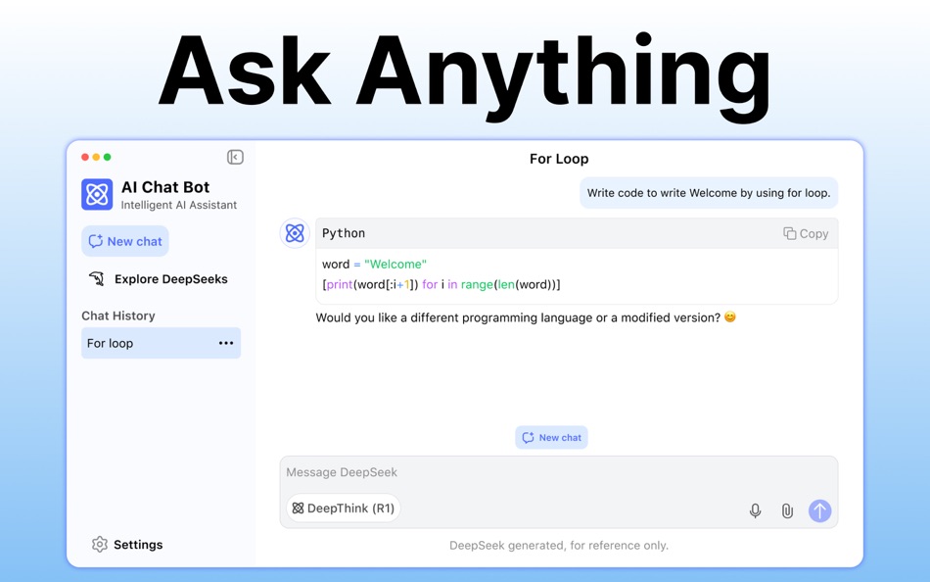Screen dimensions: 930x582
Task: Click the 'For Loop' conversation title
Action: (x=559, y=159)
